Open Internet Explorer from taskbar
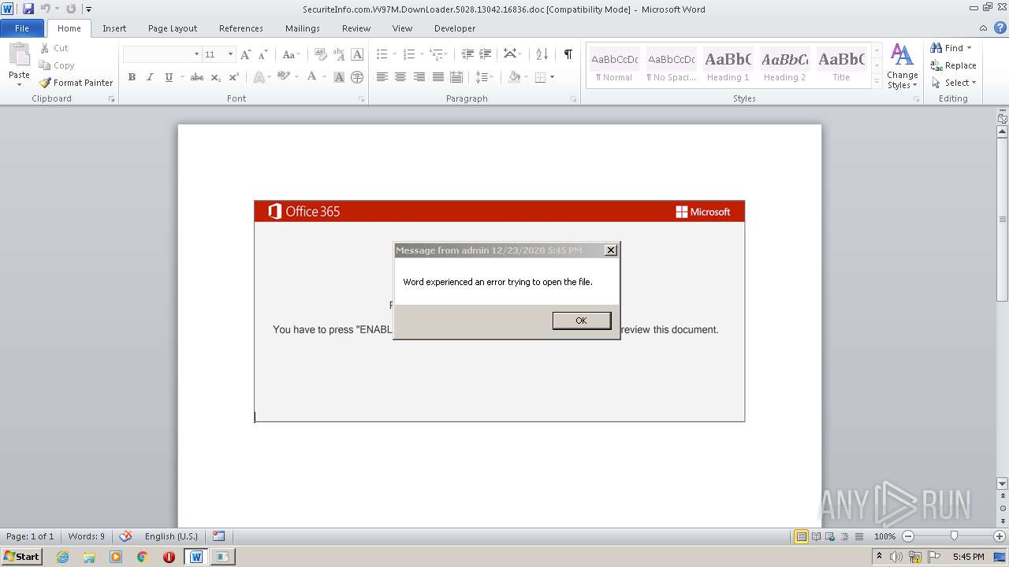 tap(62, 557)
